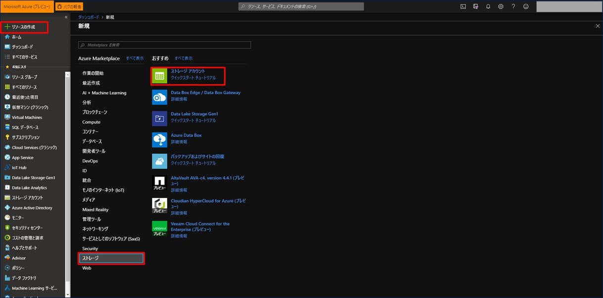Open the AltaVault AVA-c4 title link
Image resolution: width=603 pixels, height=298 pixels.
[x=208, y=180]
